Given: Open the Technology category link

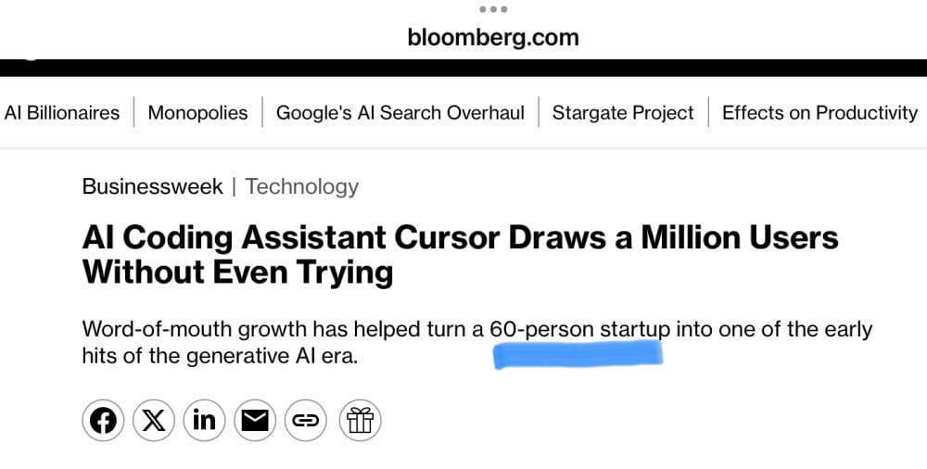Looking at the screenshot, I should [x=302, y=186].
